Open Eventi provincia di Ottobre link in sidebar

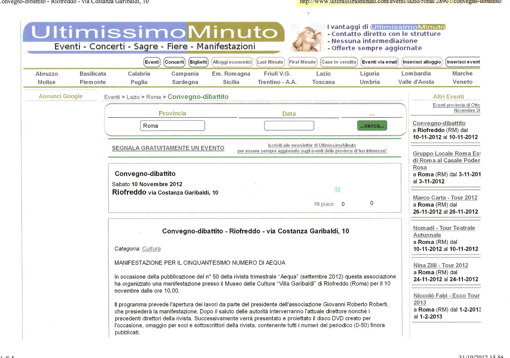click(x=456, y=108)
